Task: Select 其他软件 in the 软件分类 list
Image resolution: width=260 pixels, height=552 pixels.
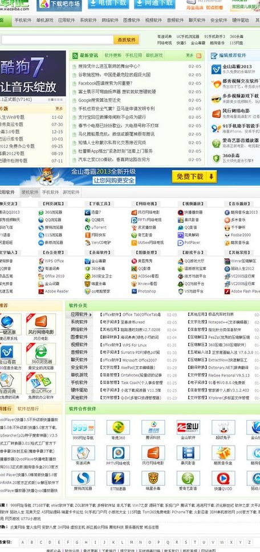Action: click(79, 398)
